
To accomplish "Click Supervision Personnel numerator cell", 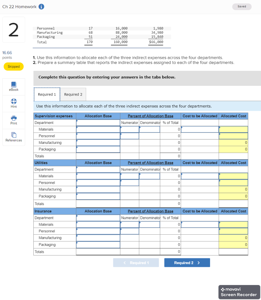I will click(x=129, y=136).
